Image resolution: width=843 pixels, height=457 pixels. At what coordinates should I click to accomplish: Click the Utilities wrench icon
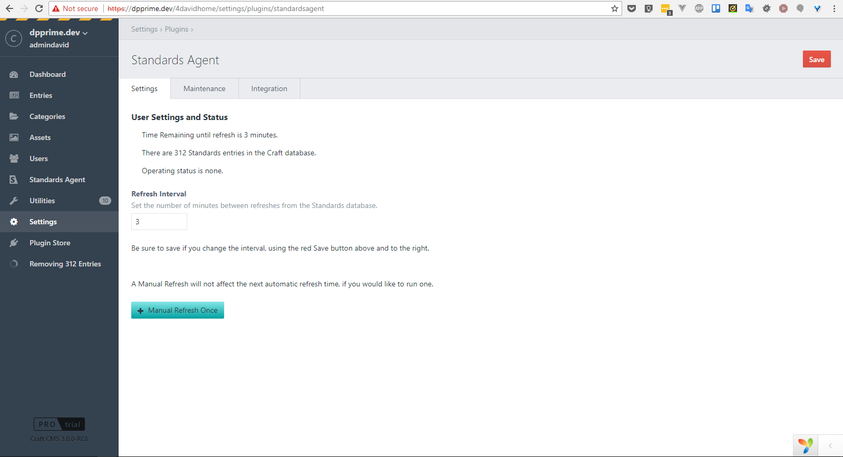tap(14, 201)
